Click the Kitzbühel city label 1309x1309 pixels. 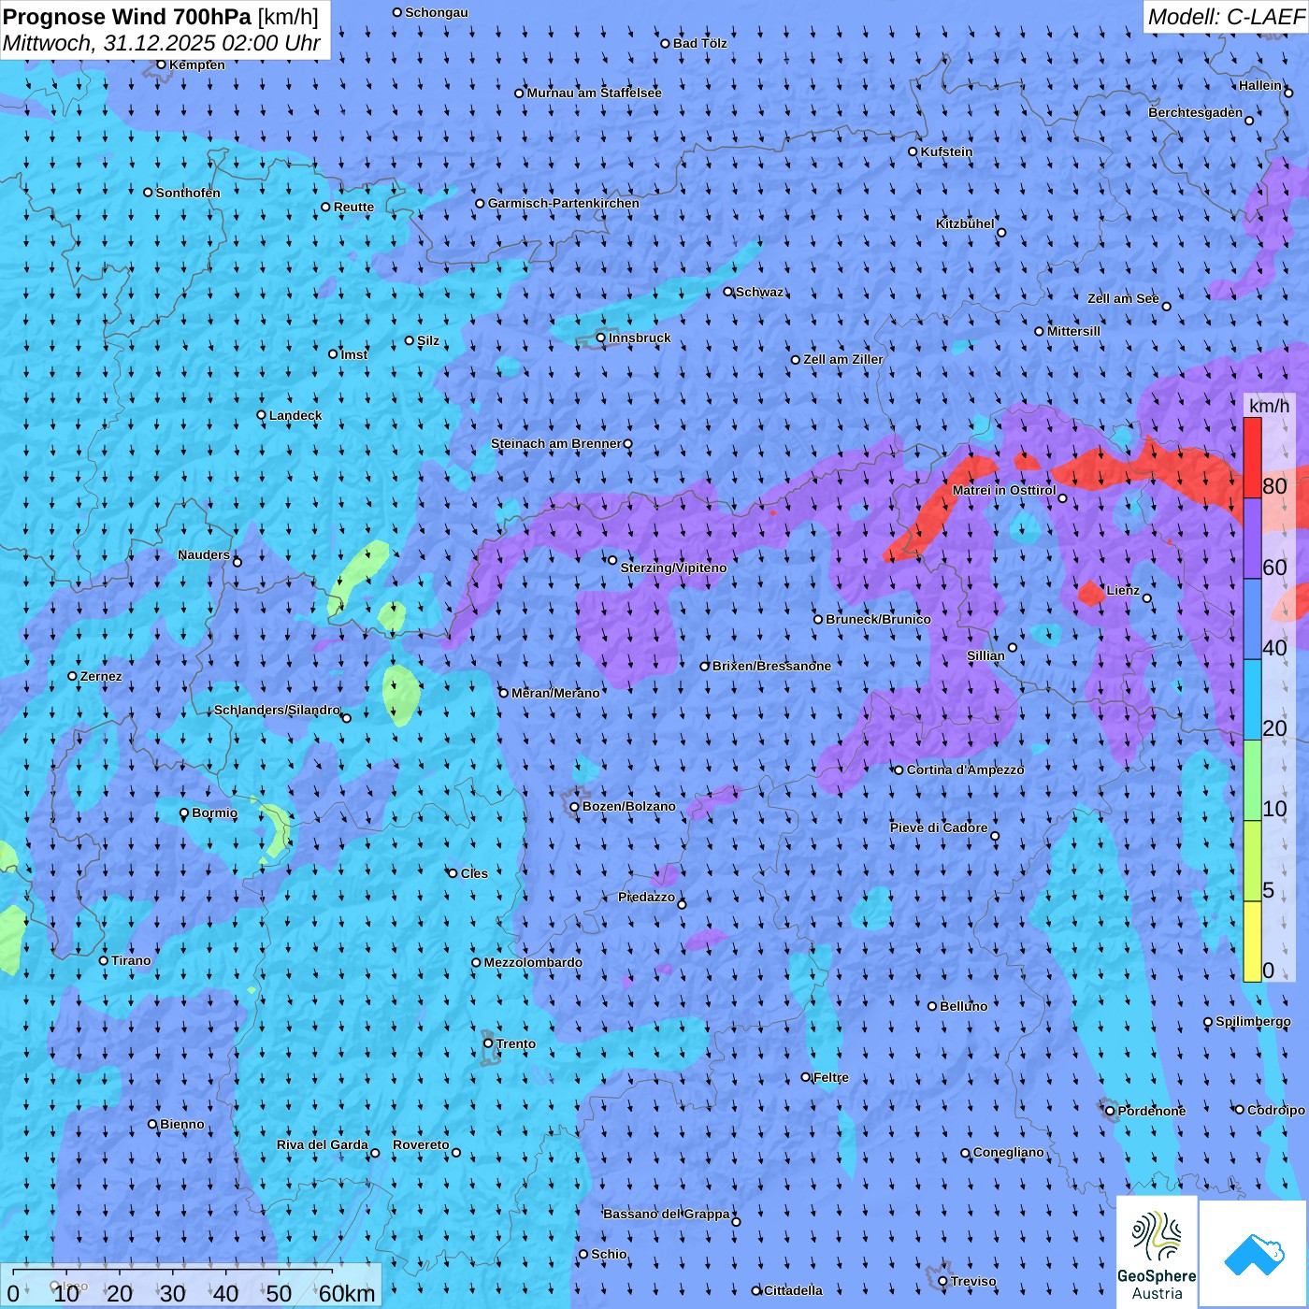pyautogui.click(x=965, y=223)
